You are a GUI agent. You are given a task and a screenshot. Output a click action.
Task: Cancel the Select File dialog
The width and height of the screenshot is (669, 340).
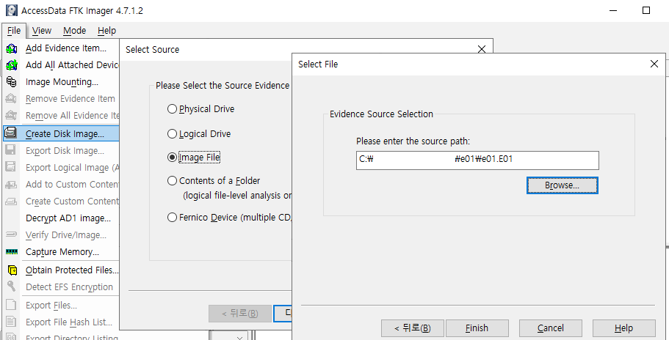pos(550,328)
